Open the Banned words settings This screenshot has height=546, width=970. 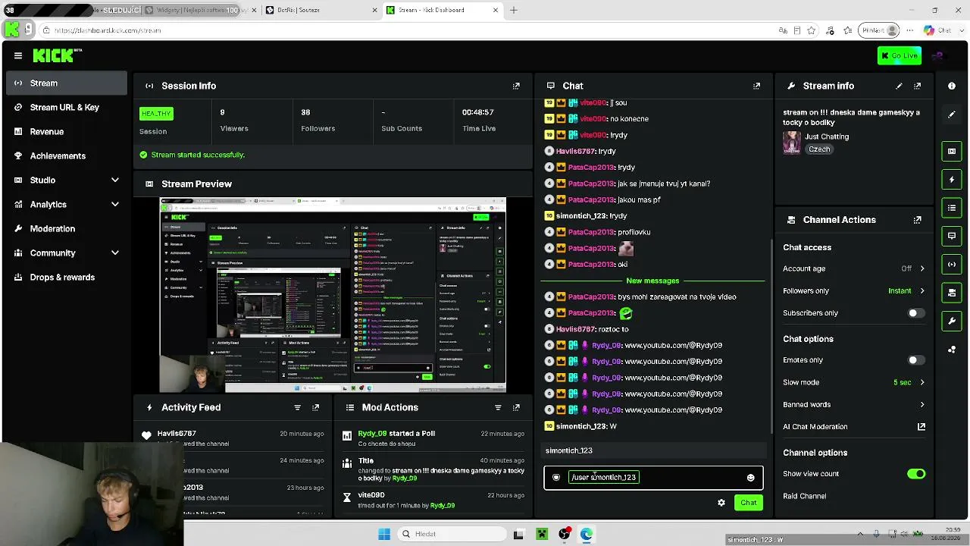click(x=854, y=404)
